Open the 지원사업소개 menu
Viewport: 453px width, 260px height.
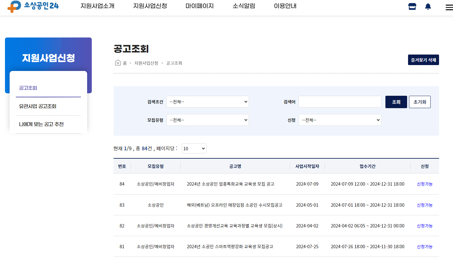(97, 6)
